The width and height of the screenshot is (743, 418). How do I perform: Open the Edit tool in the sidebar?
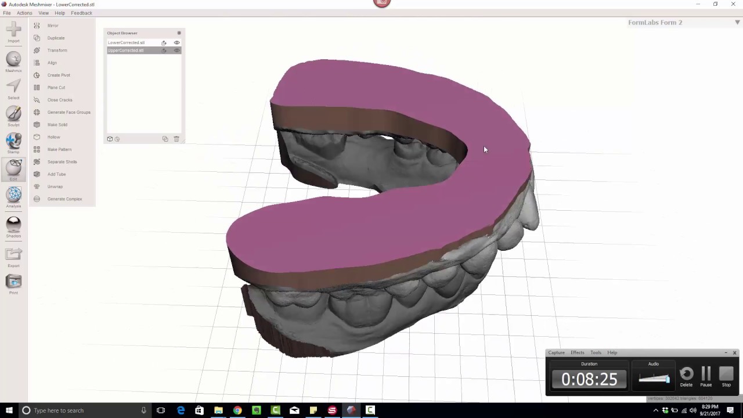pyautogui.click(x=13, y=170)
